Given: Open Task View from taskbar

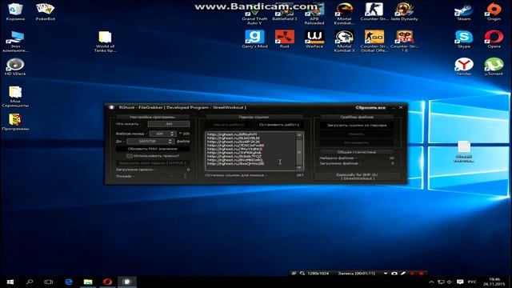Looking at the screenshot, I should (48, 282).
